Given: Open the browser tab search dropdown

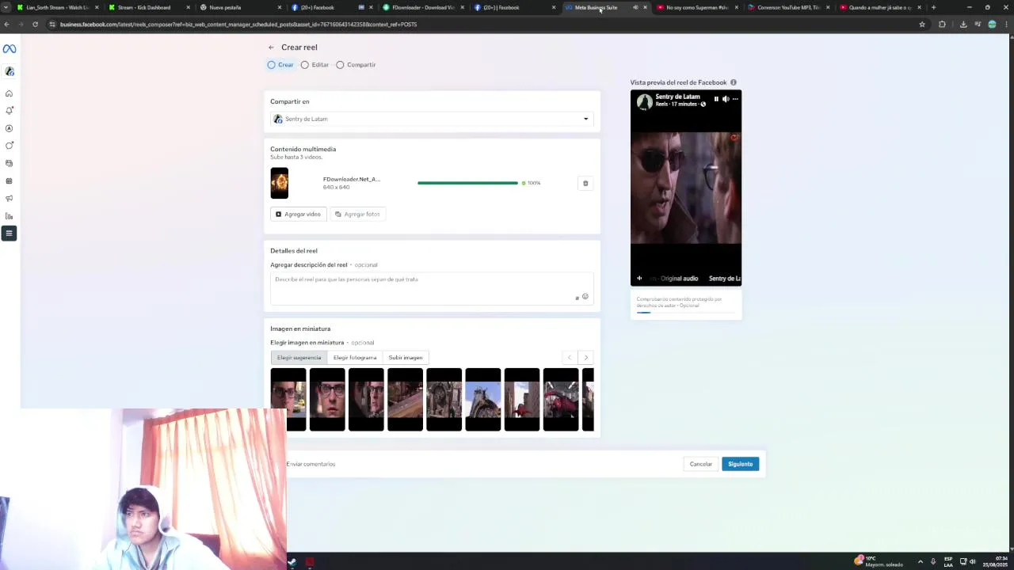Looking at the screenshot, I should pos(6,7).
